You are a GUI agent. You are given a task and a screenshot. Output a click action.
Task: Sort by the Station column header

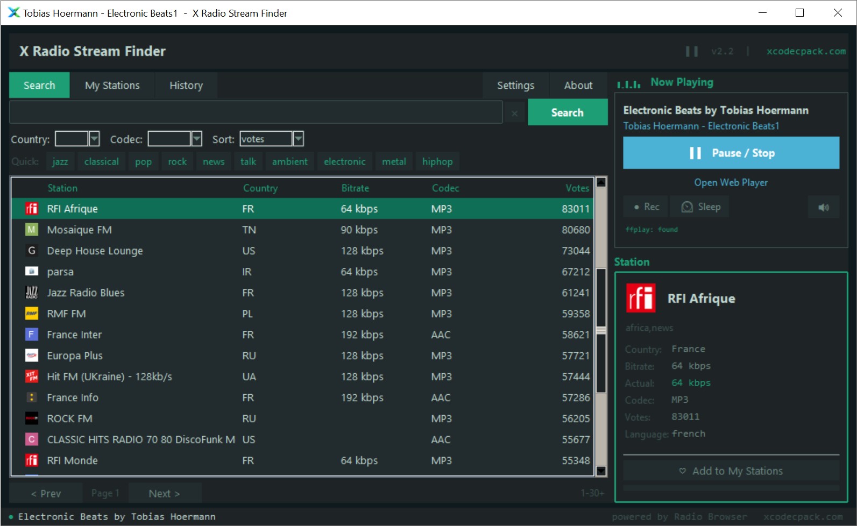click(62, 188)
